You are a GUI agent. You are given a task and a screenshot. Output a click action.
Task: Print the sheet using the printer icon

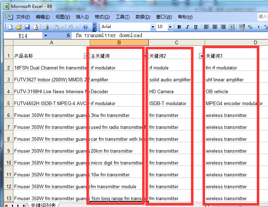point(46,27)
